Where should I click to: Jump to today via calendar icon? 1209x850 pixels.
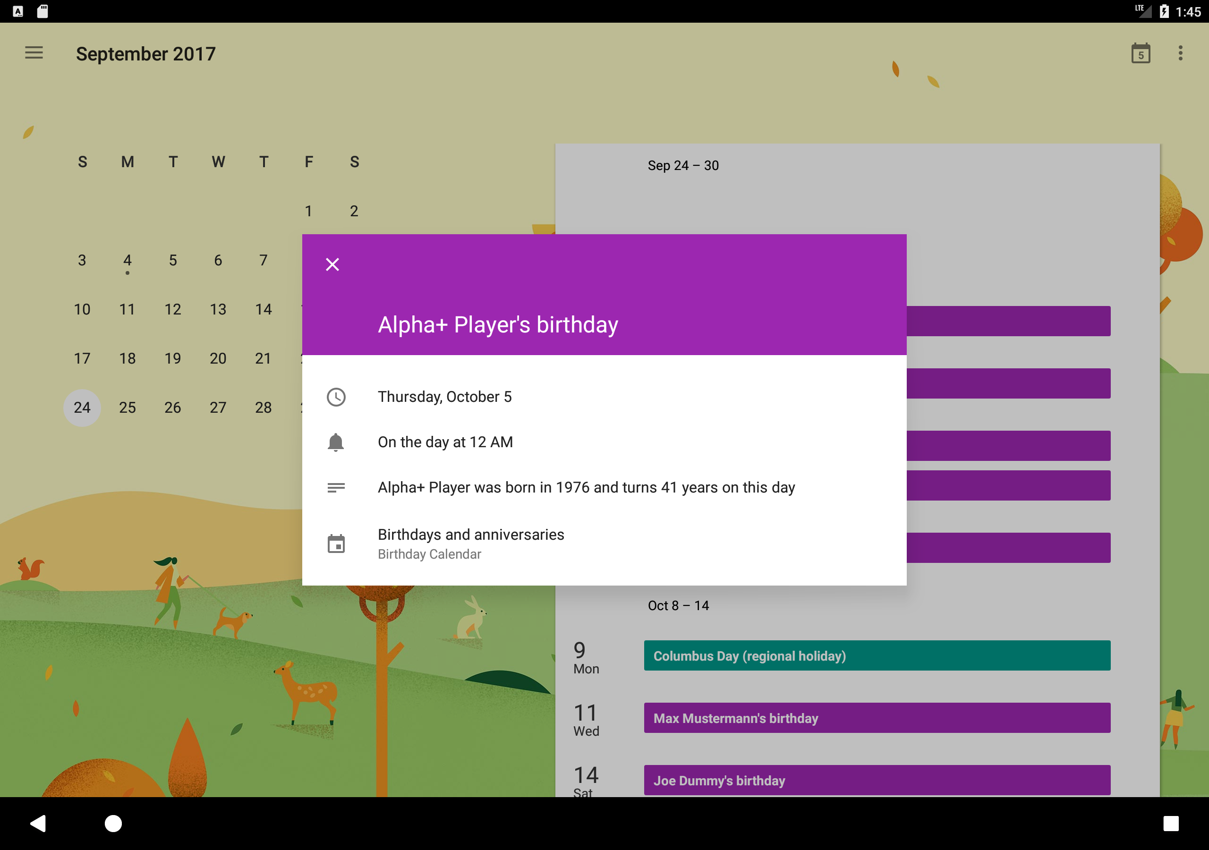[x=1141, y=53]
